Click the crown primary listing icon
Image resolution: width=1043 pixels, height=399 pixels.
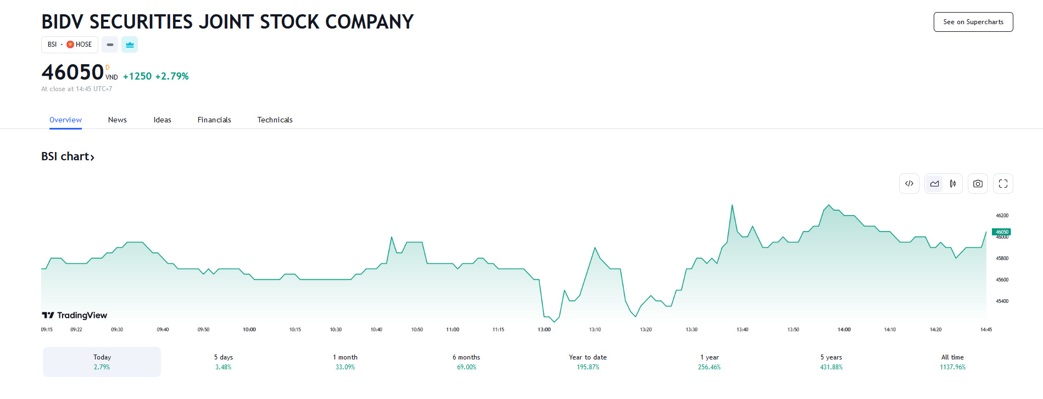[130, 44]
